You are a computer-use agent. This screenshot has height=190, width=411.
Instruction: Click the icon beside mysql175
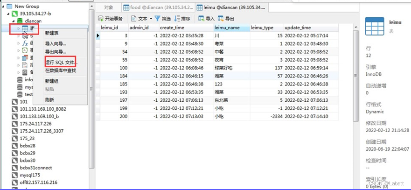[14, 175]
